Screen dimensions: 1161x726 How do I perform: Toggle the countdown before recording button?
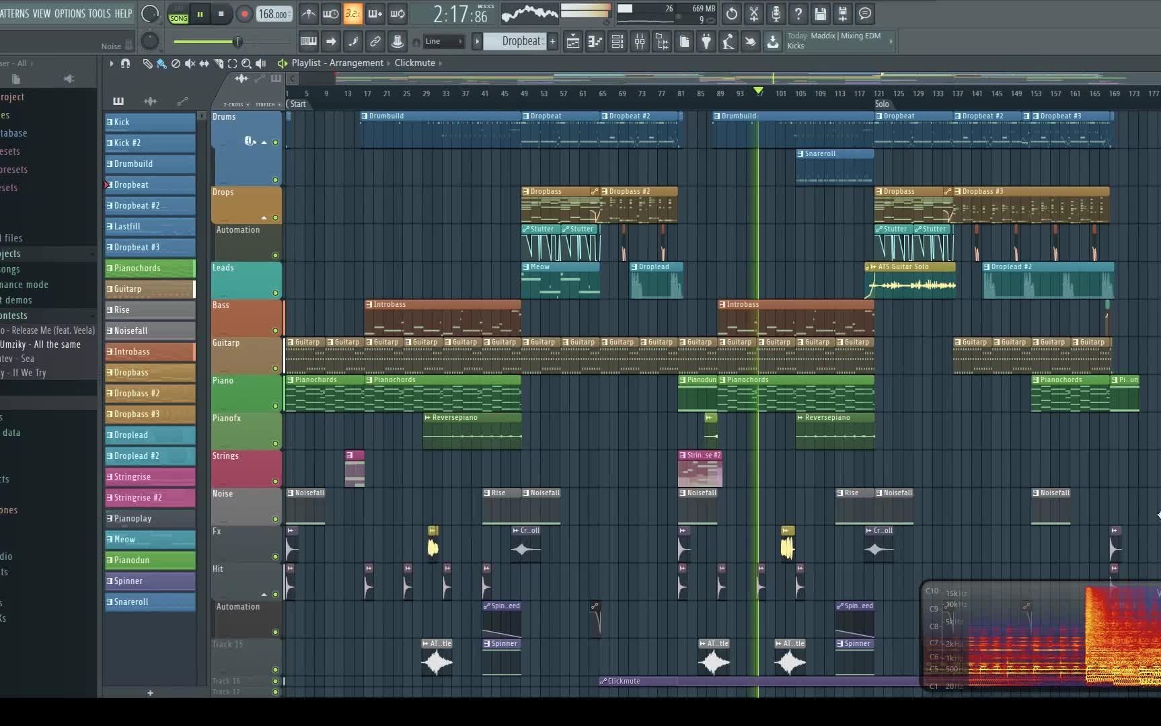(x=352, y=14)
